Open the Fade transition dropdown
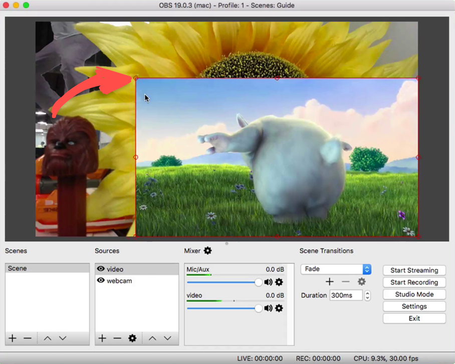The width and height of the screenshot is (455, 364). coord(336,269)
